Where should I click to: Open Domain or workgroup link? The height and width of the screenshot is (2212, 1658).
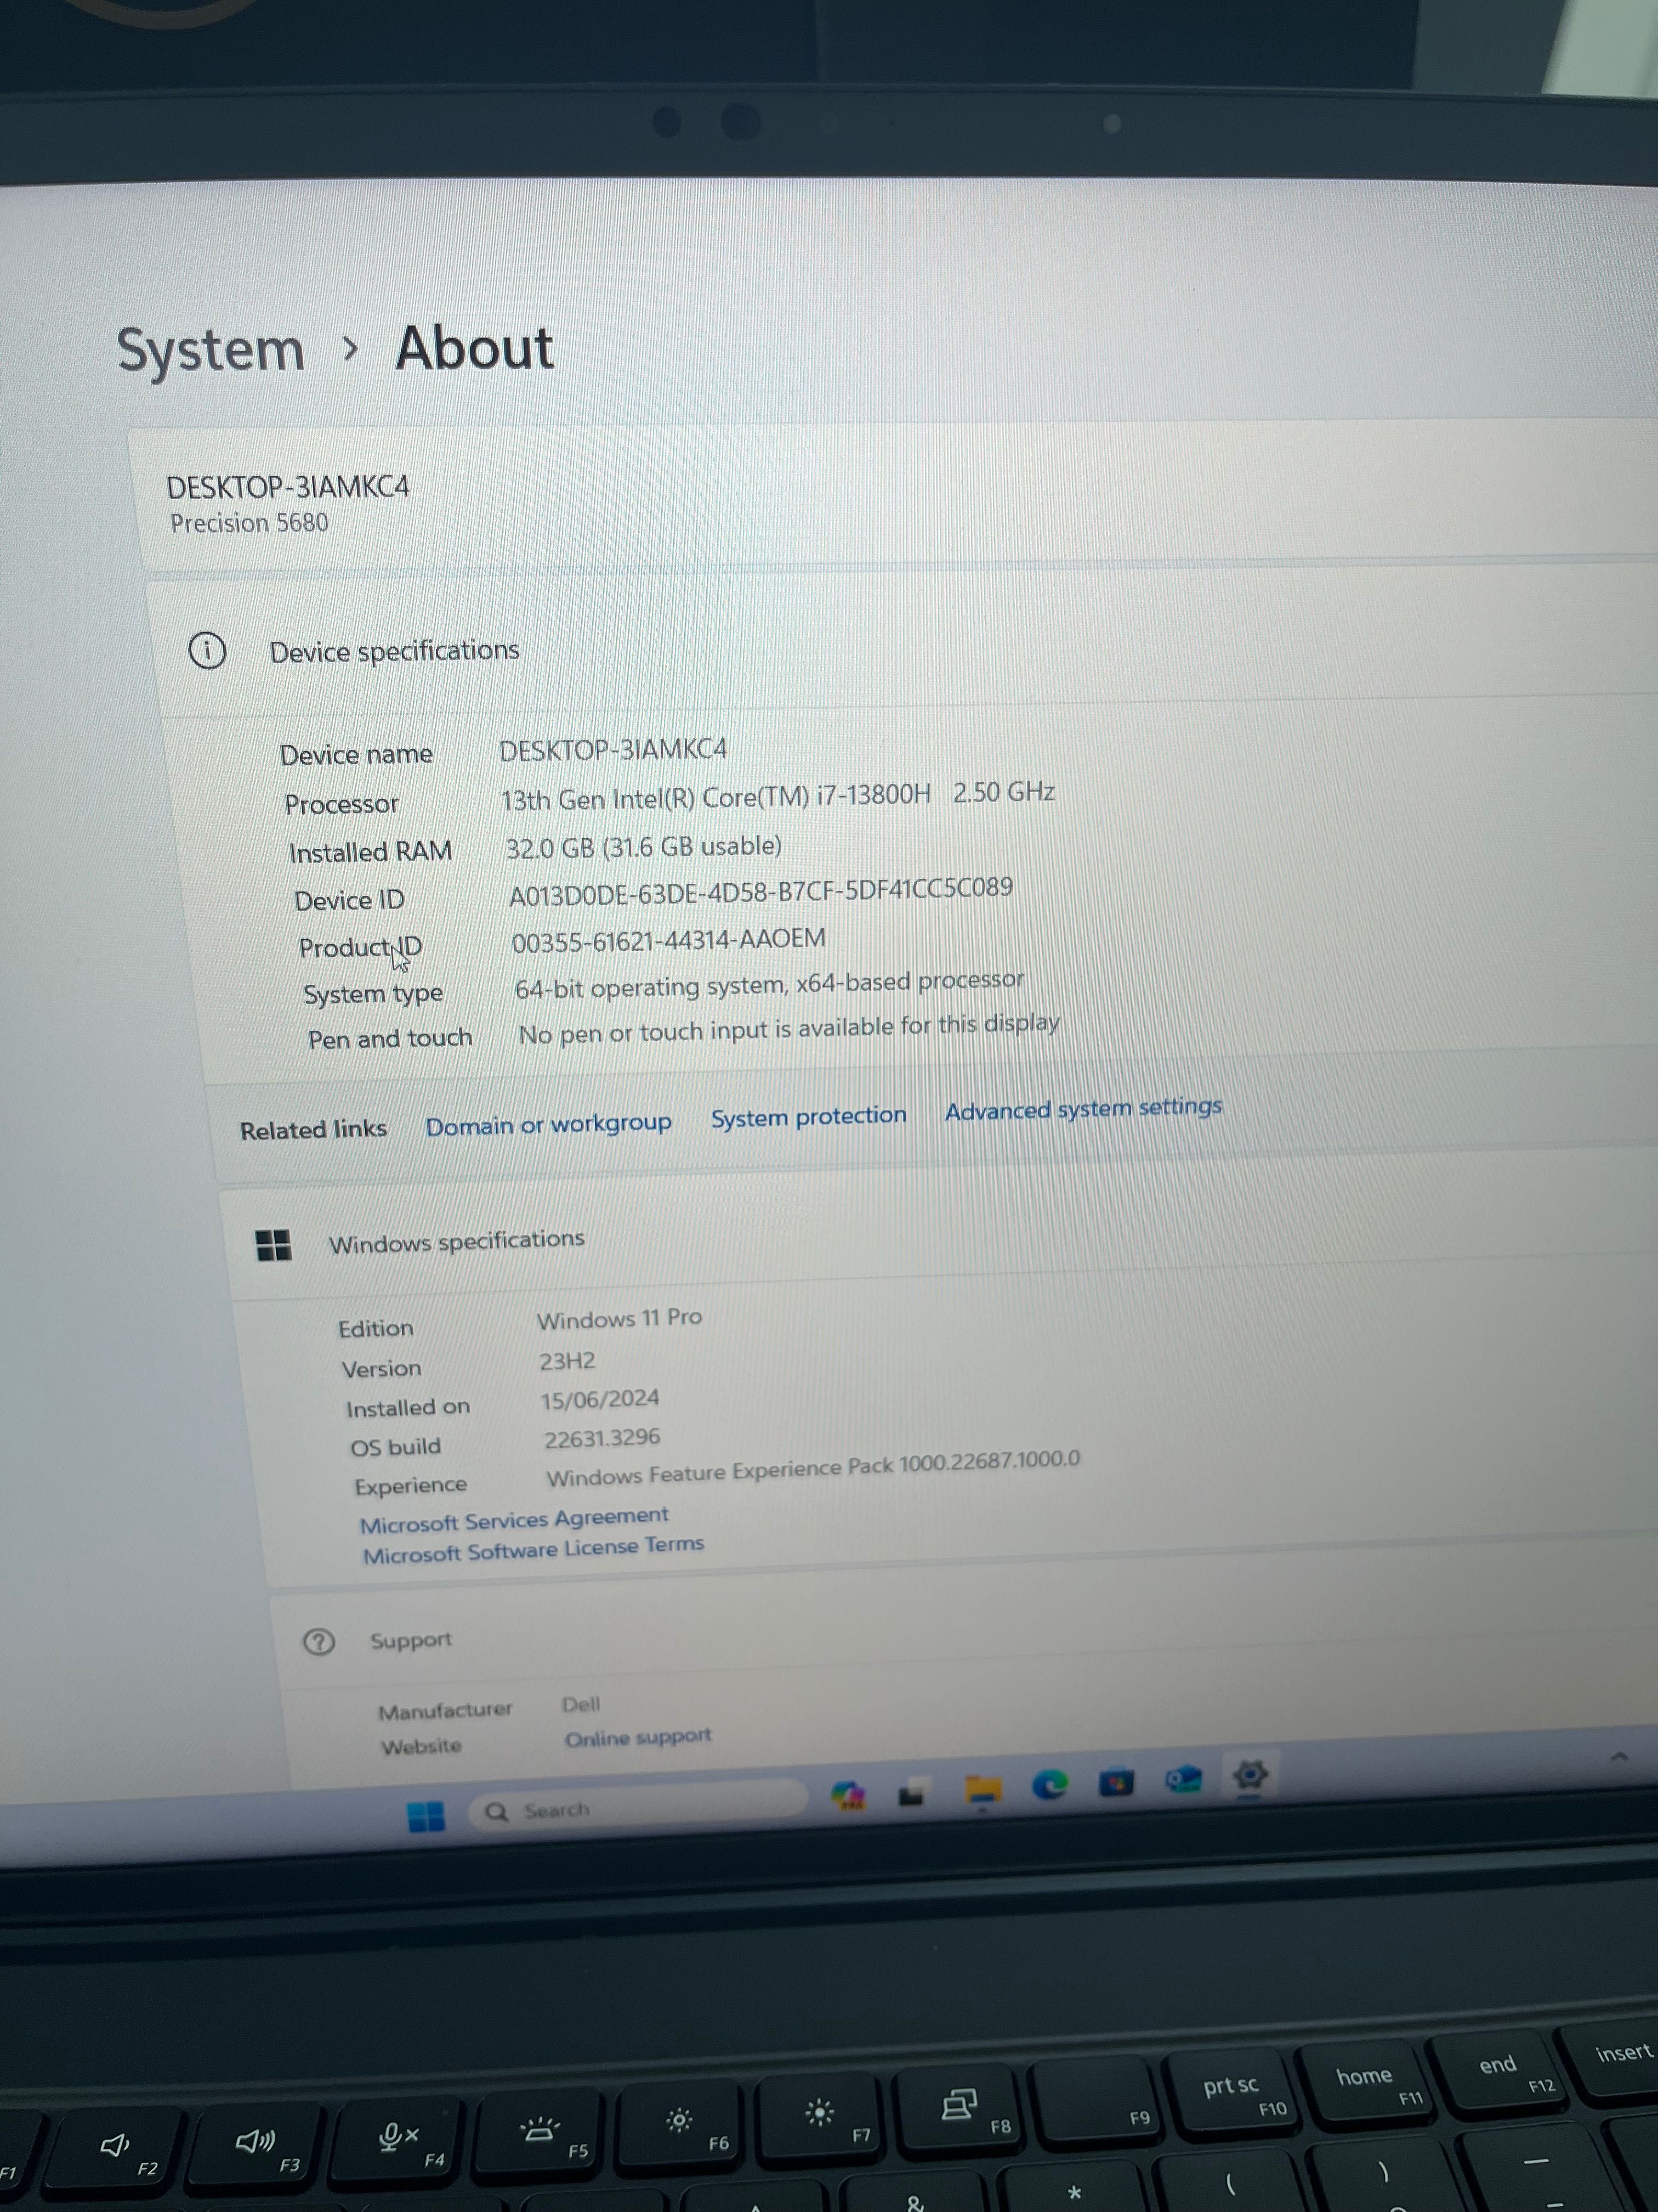pyautogui.click(x=549, y=1124)
